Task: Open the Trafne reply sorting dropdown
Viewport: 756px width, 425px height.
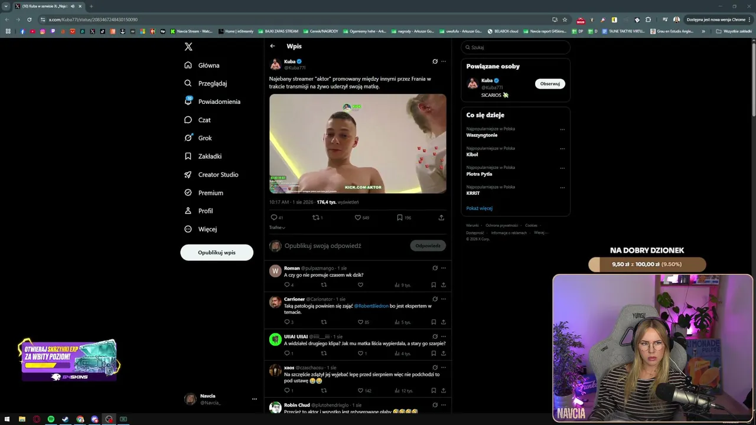Action: 277,227
